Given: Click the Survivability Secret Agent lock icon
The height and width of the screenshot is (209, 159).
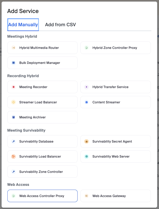Looking at the screenshot, I should 86,142.
